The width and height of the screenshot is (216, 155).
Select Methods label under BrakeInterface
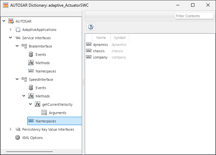point(43,63)
